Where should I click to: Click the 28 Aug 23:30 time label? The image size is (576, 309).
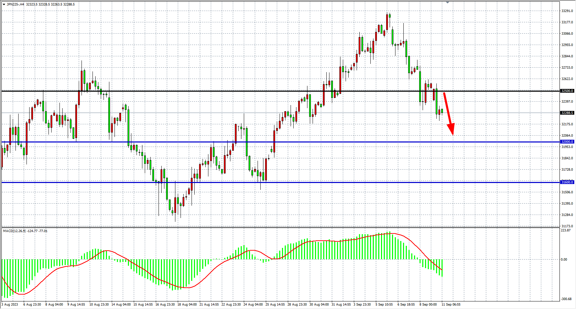[x=297, y=305]
